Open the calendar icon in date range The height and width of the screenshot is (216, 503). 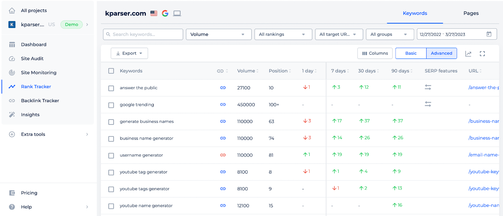(x=489, y=34)
